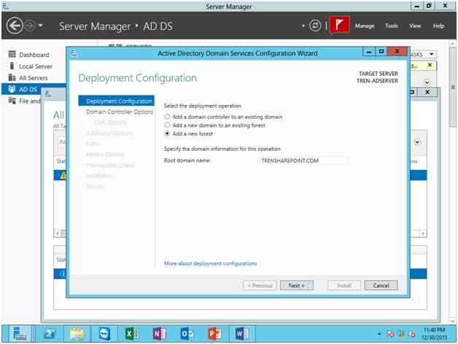
Task: Open the View menu
Action: coord(415,26)
